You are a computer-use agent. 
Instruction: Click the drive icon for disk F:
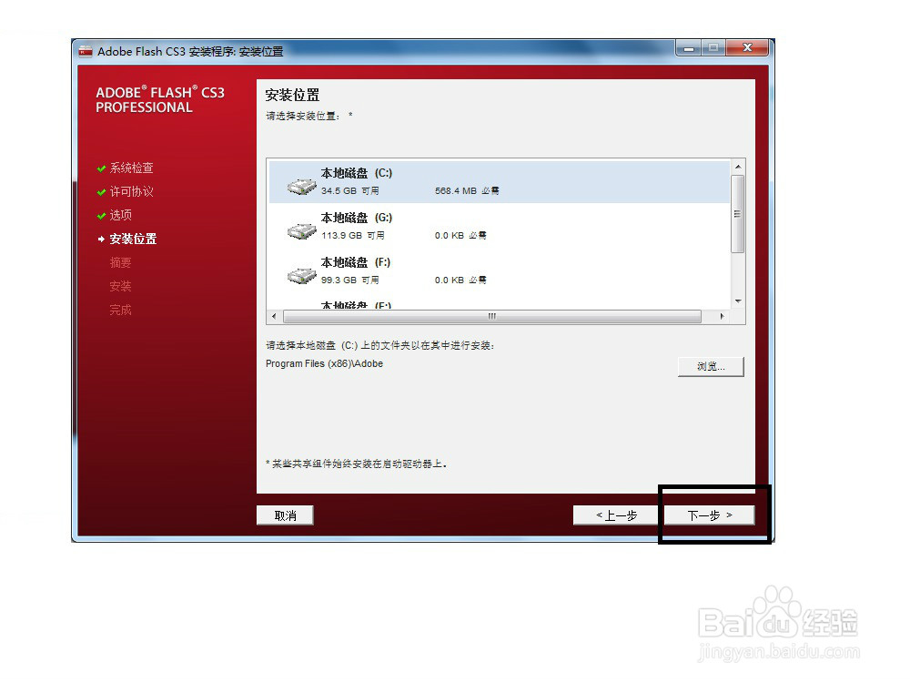302,275
